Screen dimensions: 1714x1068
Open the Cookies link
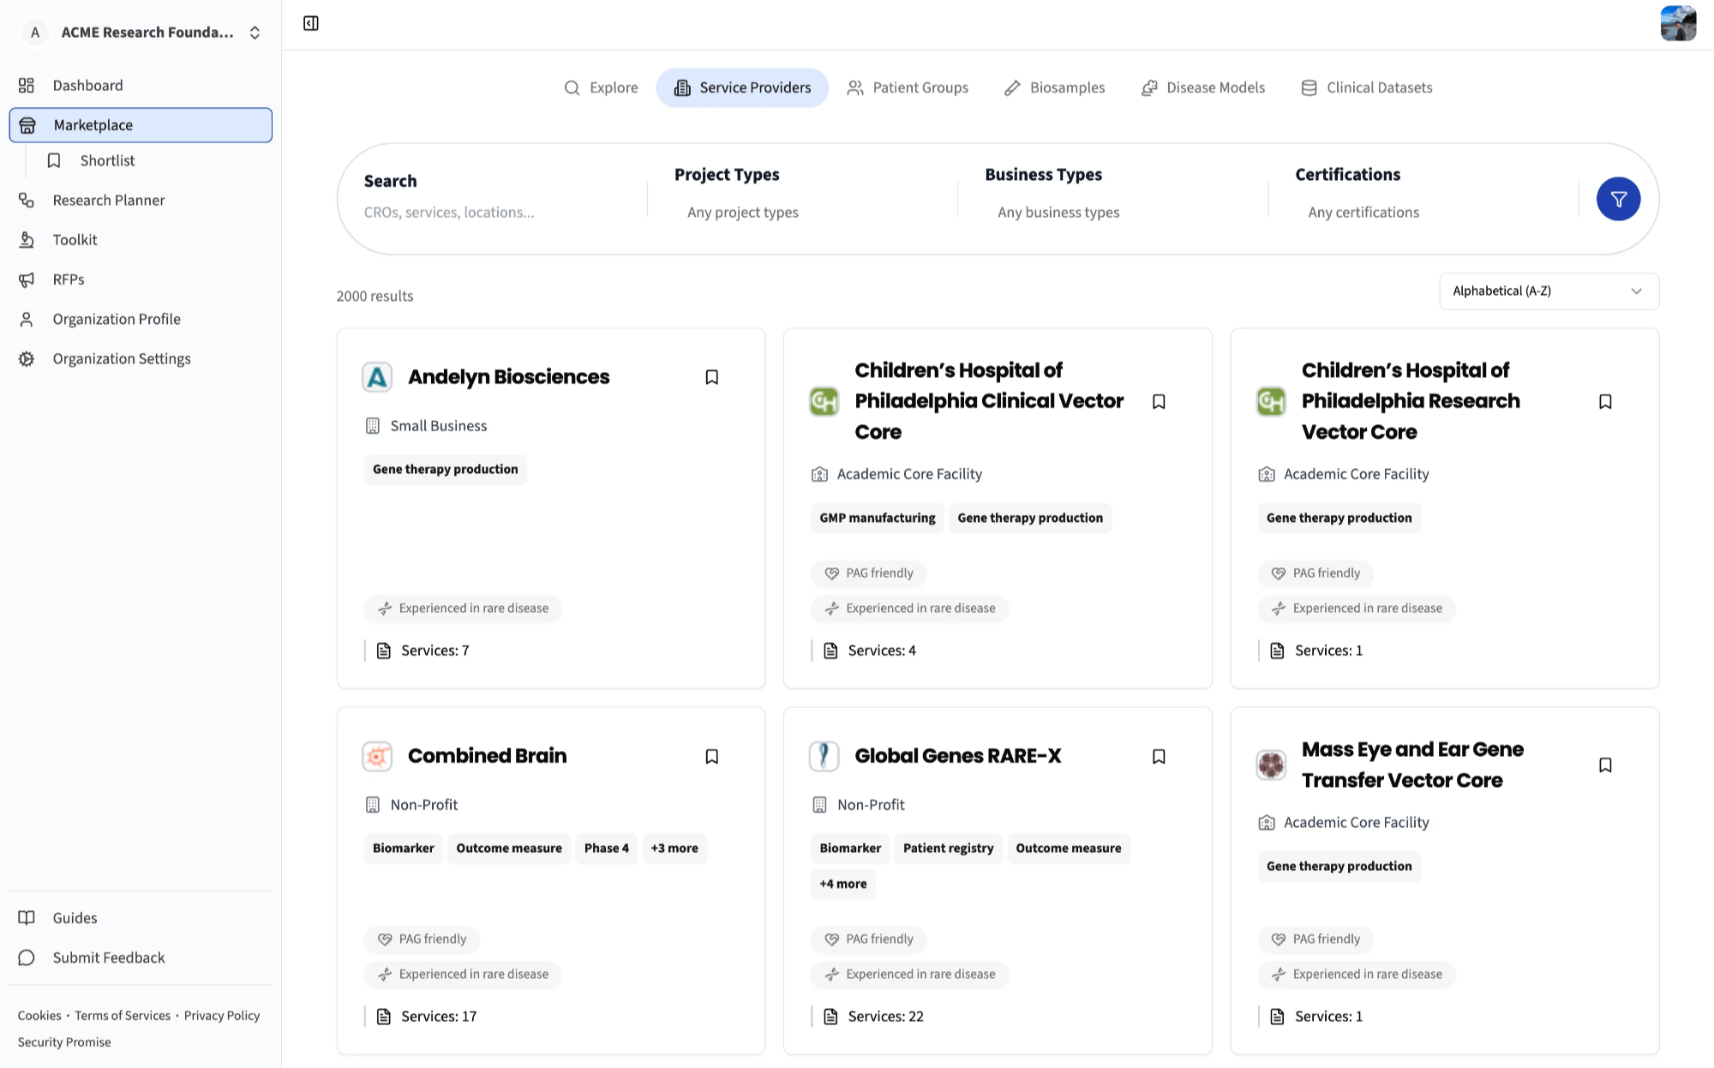point(39,1016)
